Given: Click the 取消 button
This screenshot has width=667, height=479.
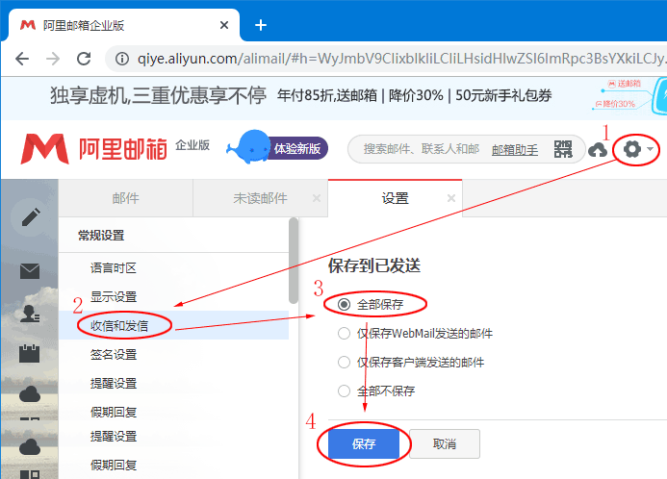Looking at the screenshot, I should click(445, 444).
